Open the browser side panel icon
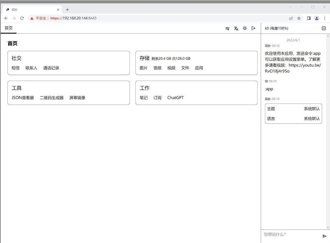Viewport: 330px width, 243px height. pyautogui.click(x=309, y=17)
